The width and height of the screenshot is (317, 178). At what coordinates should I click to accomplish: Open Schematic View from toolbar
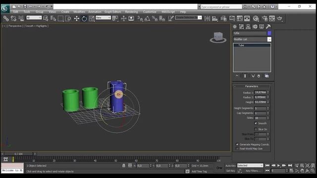(247, 19)
